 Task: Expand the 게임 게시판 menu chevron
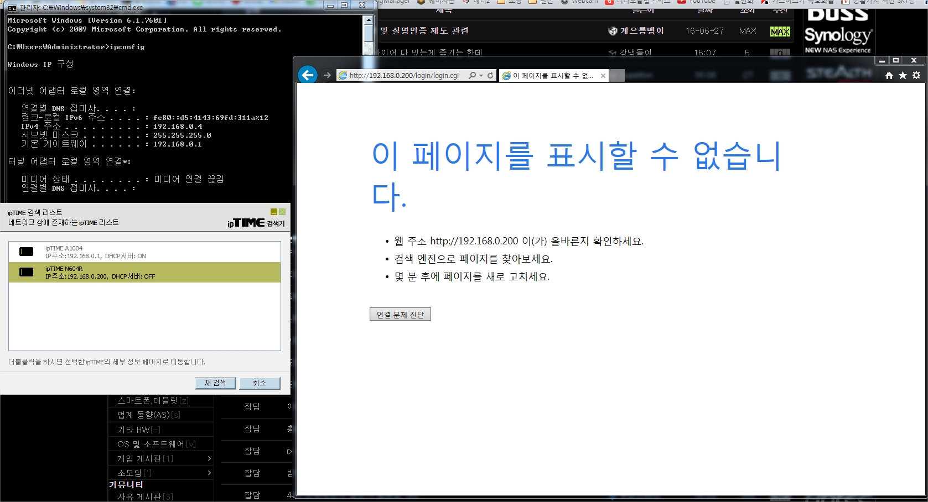point(209,458)
